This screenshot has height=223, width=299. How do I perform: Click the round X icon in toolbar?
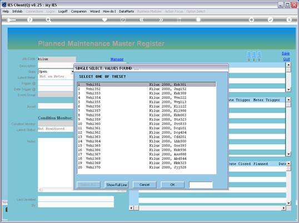289,19
